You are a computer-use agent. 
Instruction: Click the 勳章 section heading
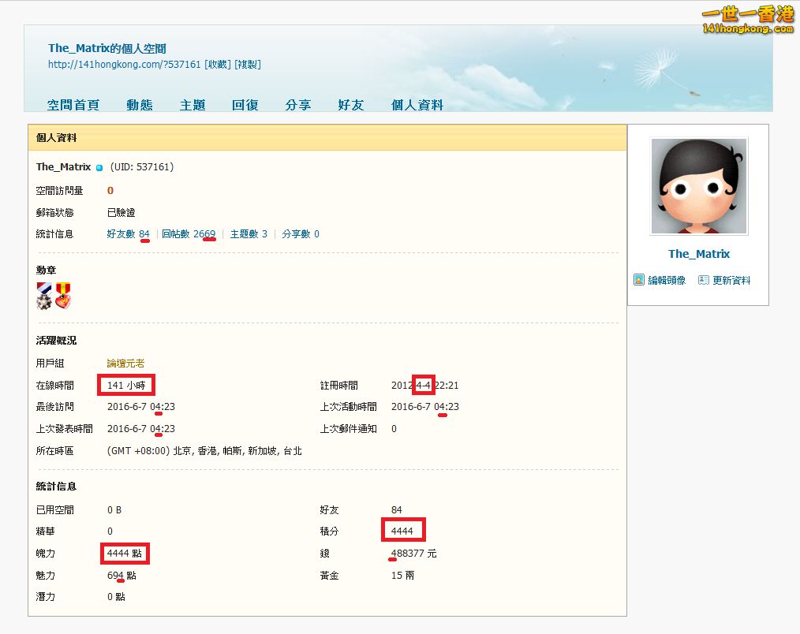point(46,270)
